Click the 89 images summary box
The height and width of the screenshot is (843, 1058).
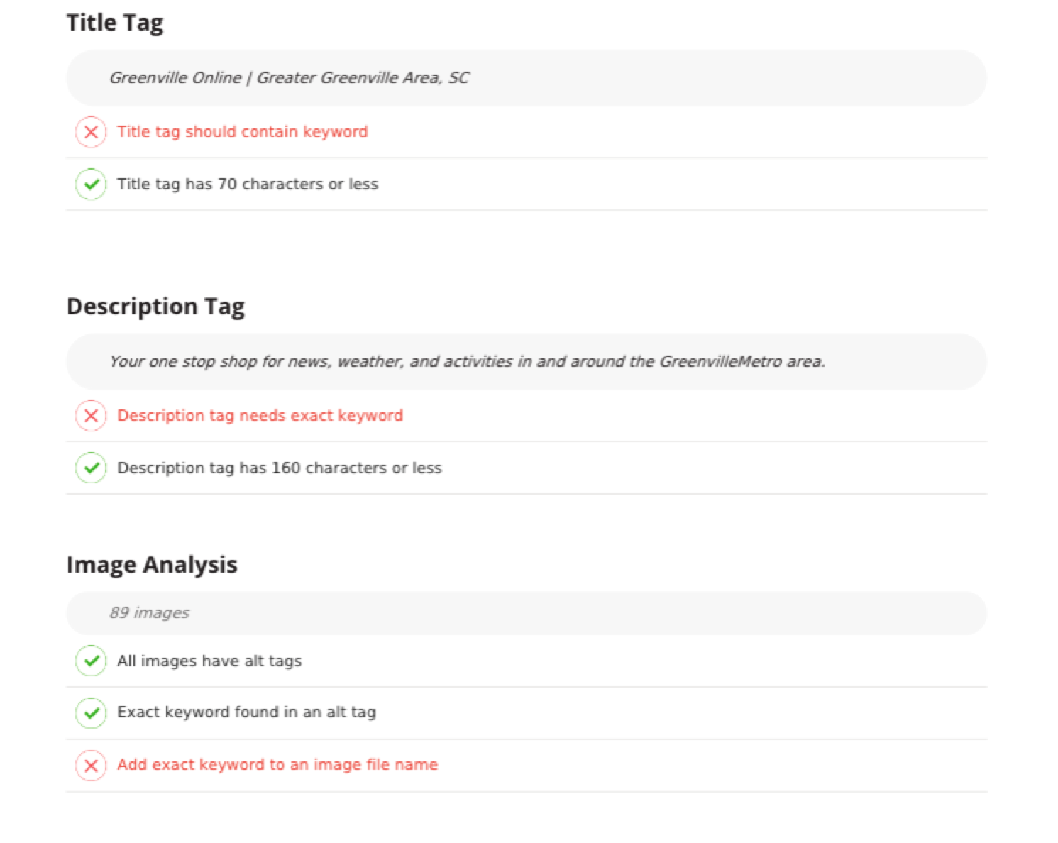(x=527, y=613)
